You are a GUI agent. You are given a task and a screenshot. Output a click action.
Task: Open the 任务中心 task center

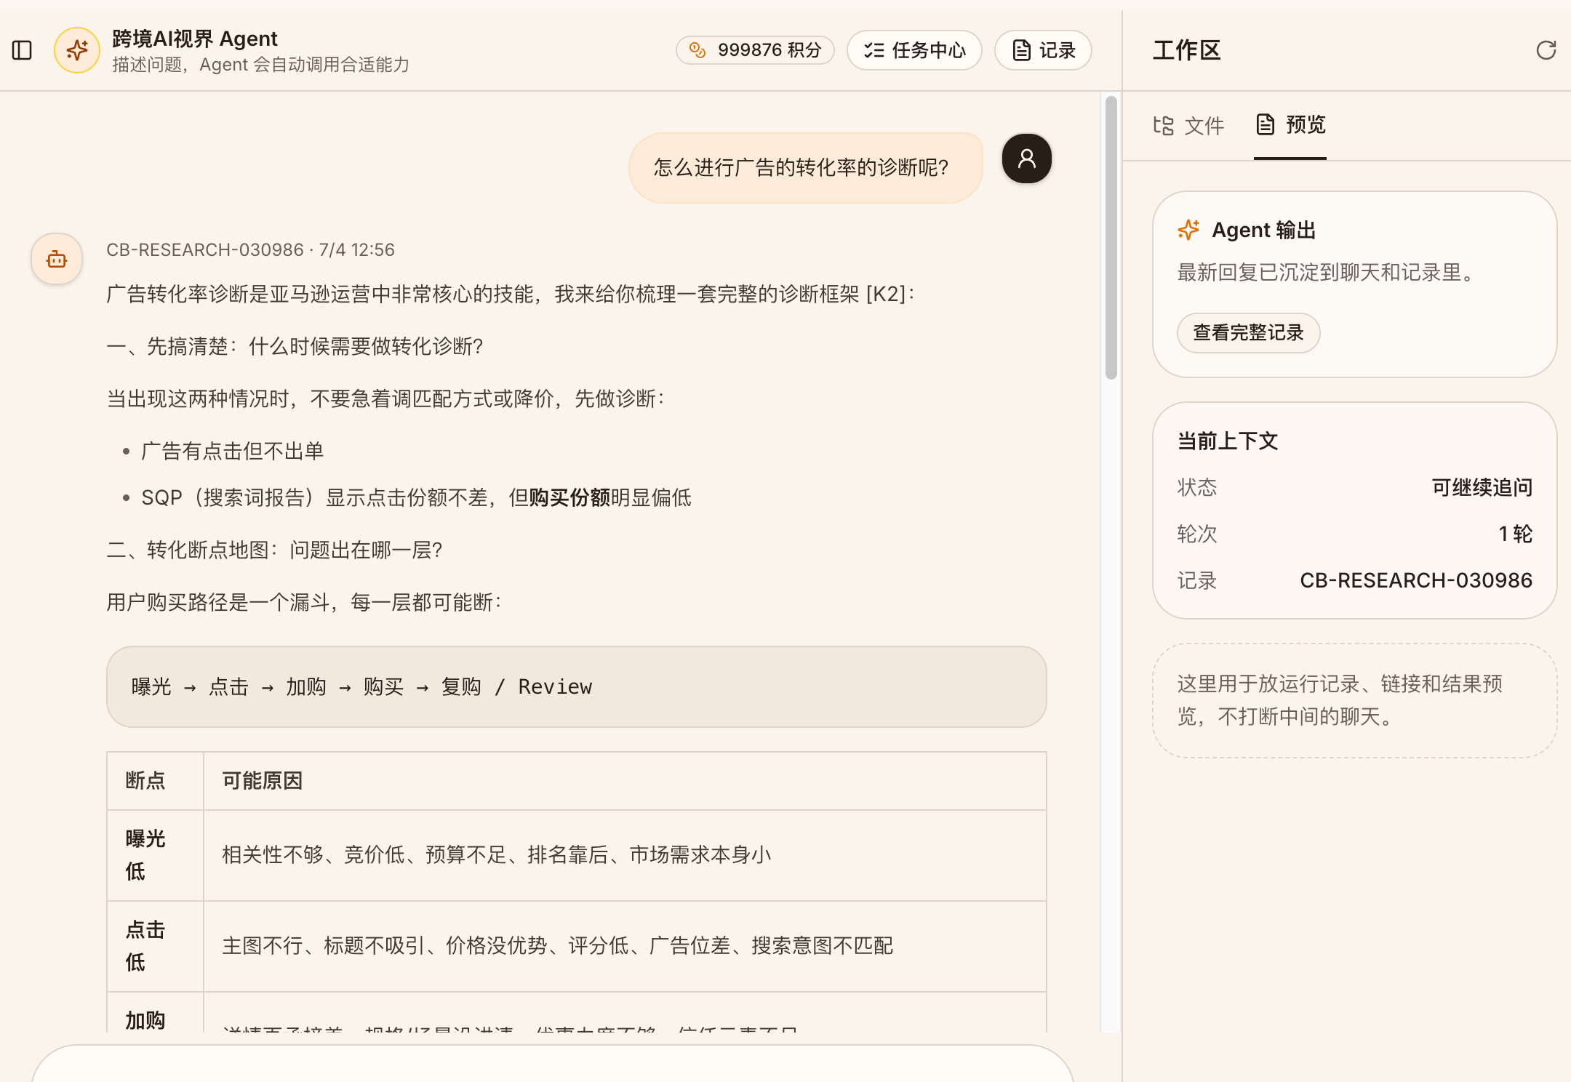click(914, 50)
